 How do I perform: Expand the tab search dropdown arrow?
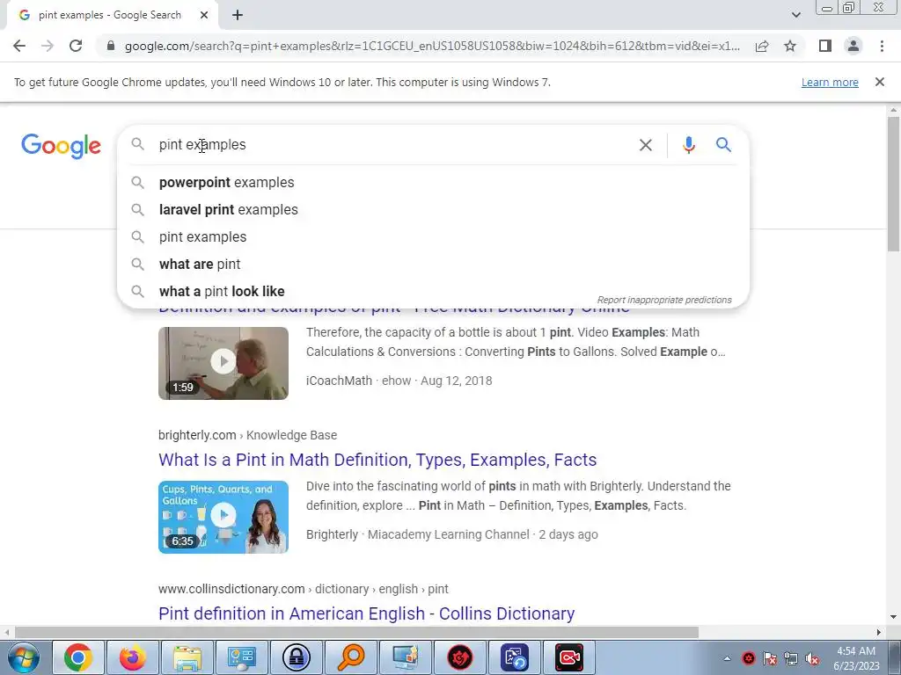point(795,15)
